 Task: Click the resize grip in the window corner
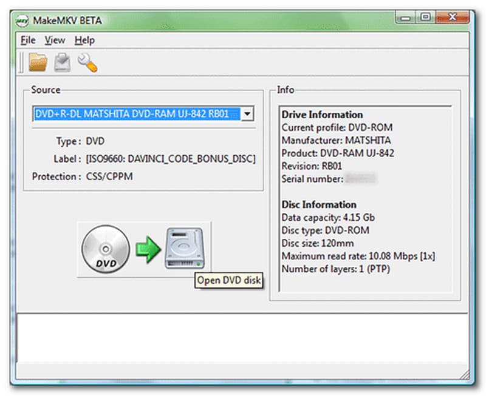(x=465, y=374)
